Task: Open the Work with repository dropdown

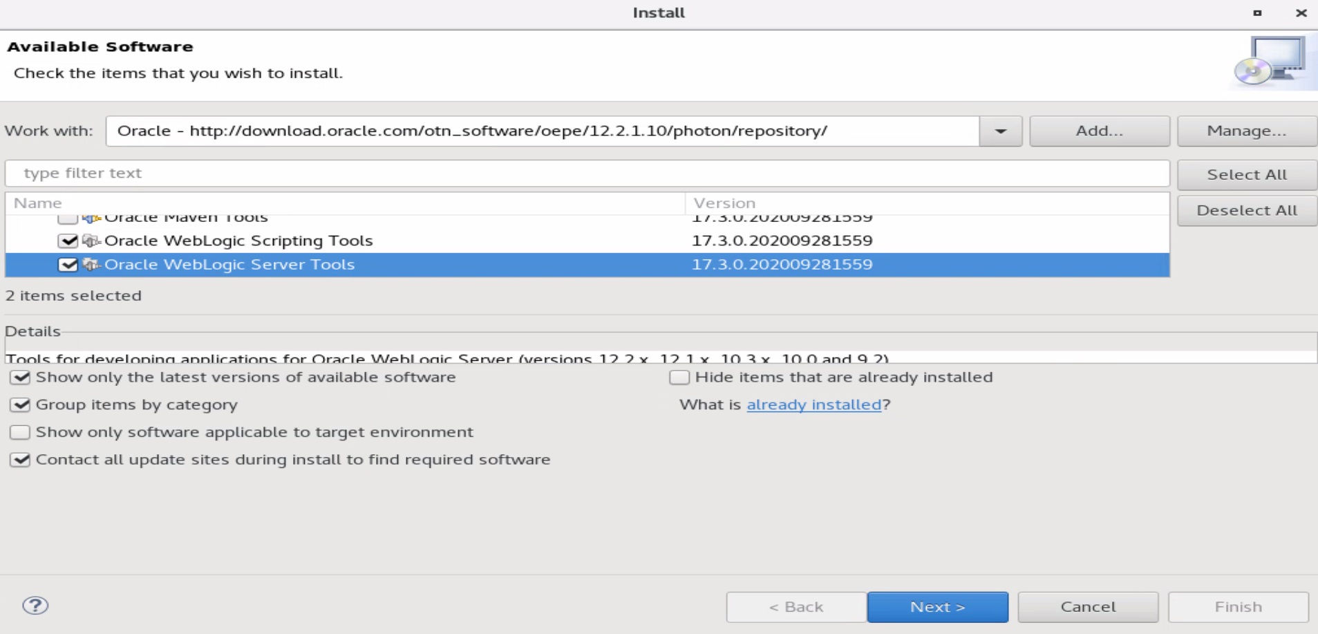Action: 1000,131
